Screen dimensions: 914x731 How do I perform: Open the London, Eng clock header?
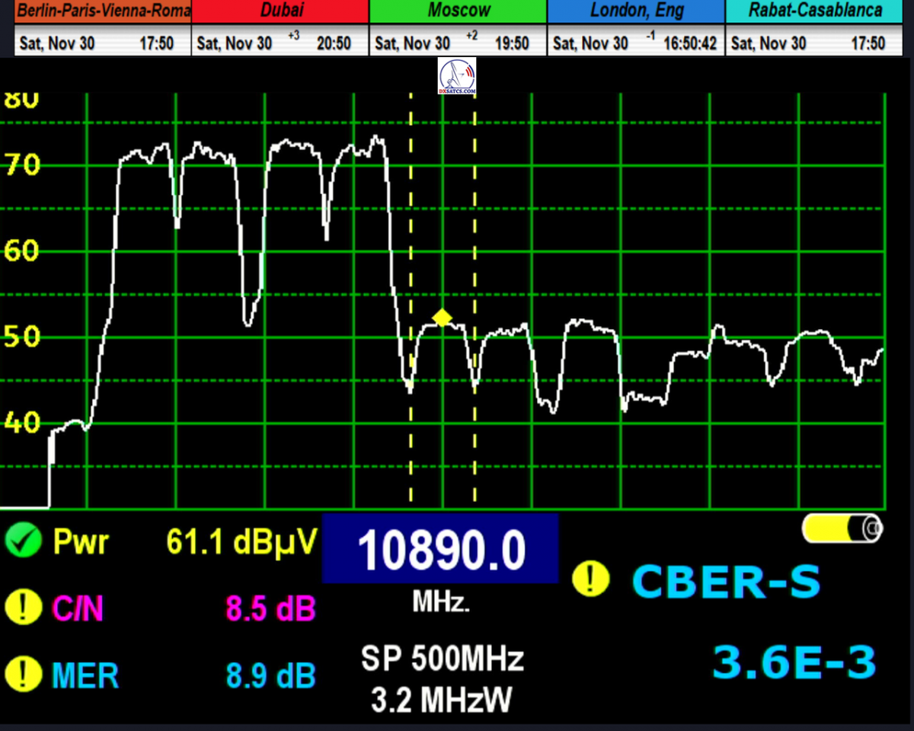636,11
